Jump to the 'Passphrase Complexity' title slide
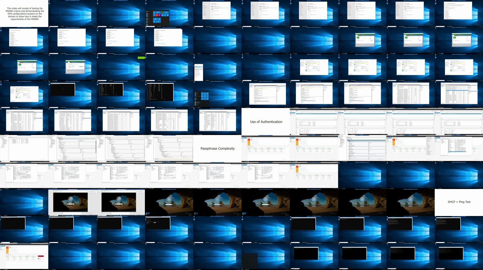 pyautogui.click(x=217, y=148)
